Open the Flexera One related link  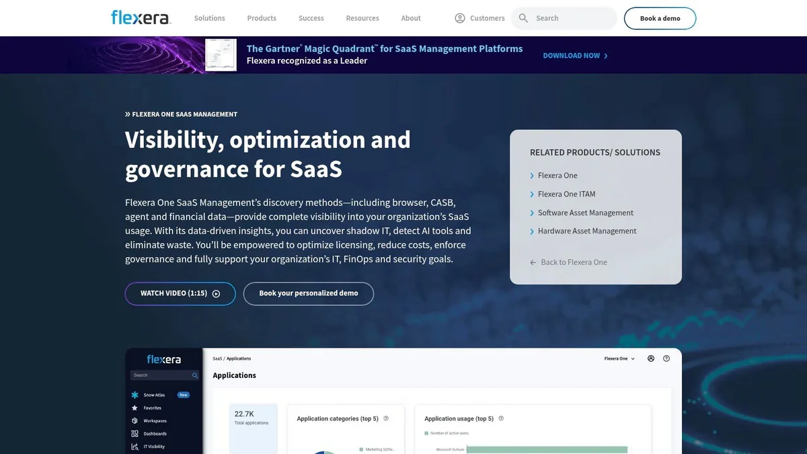pos(558,176)
